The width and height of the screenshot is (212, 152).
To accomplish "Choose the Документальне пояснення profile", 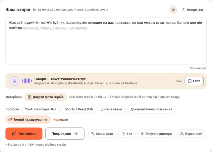I will pyautogui.click(x=151, y=109).
